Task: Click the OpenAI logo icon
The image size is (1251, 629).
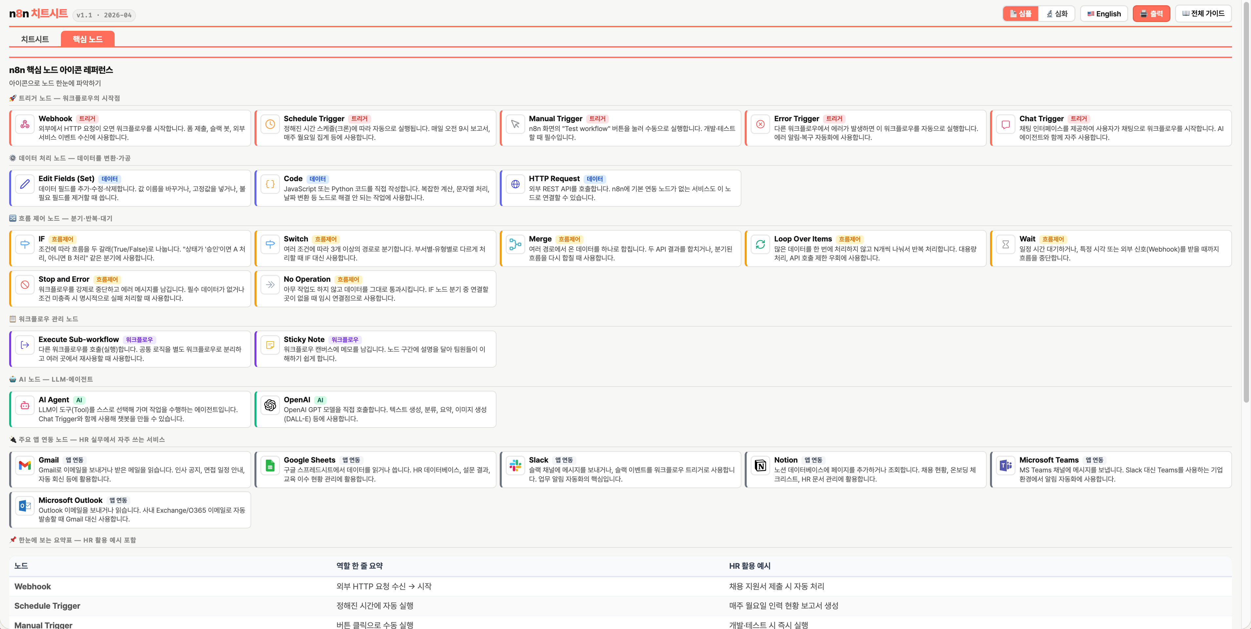Action: pos(270,405)
